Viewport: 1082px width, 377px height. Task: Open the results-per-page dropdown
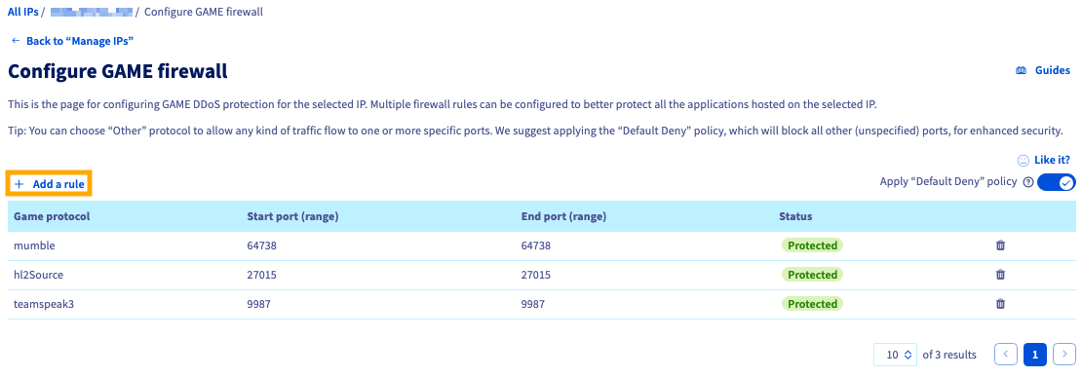[x=896, y=355]
